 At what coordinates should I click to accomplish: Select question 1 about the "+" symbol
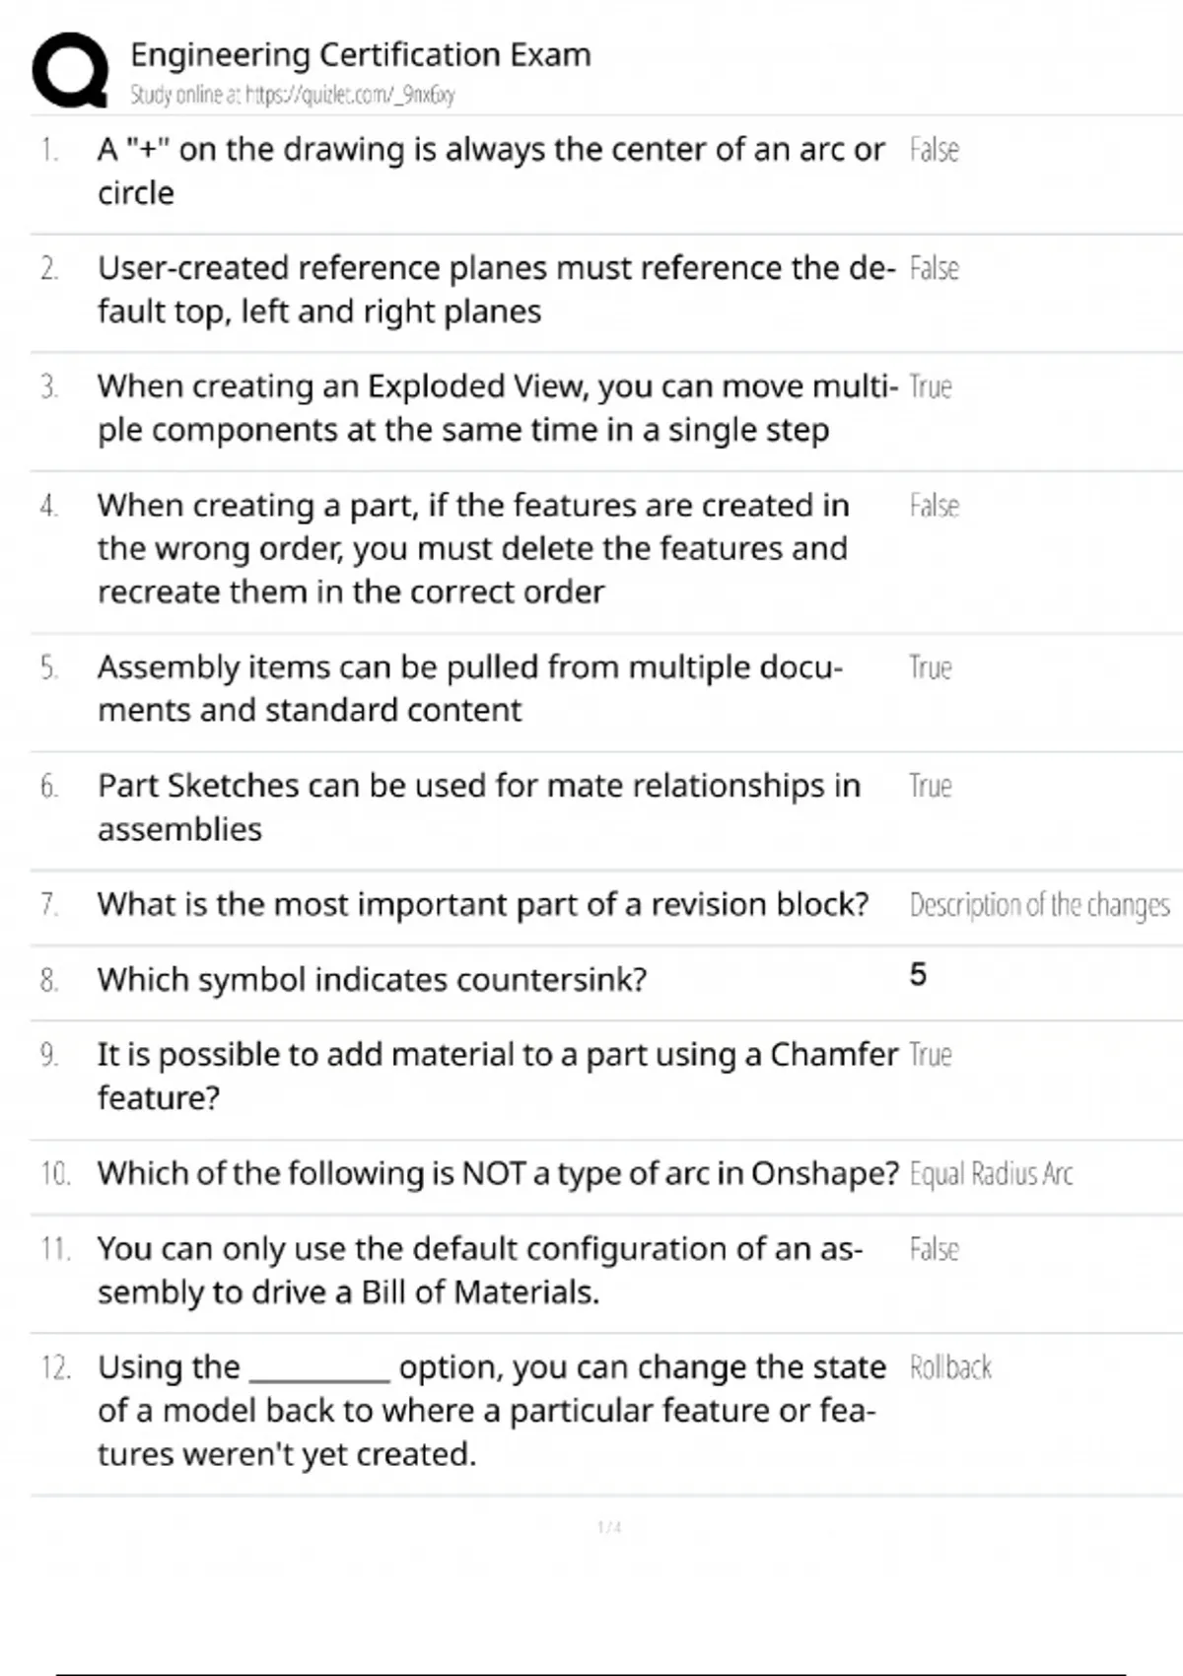490,171
